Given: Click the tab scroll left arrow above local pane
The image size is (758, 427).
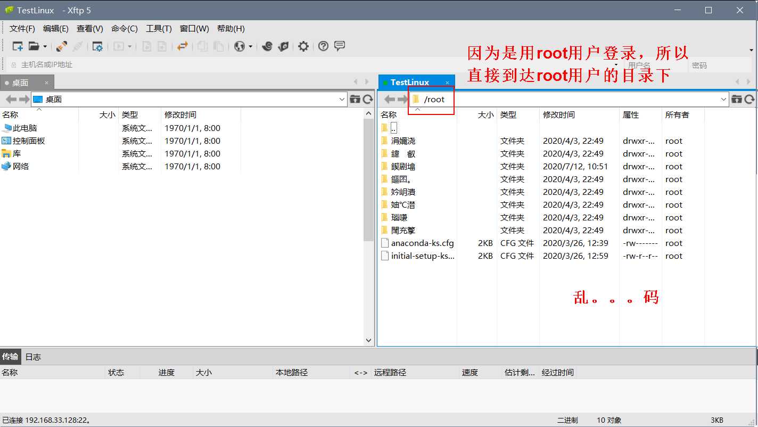Looking at the screenshot, I should pos(356,82).
